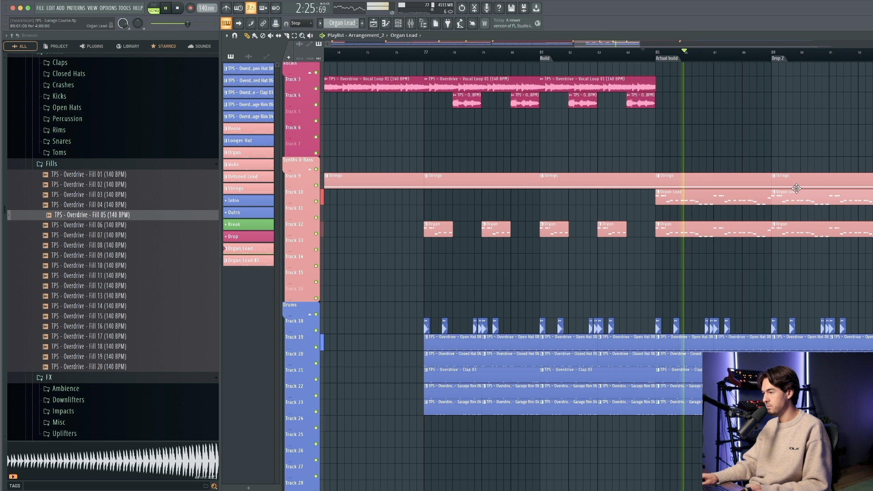Select the Zoom tool in the playlist toolbar
The image size is (873, 491).
[302, 35]
